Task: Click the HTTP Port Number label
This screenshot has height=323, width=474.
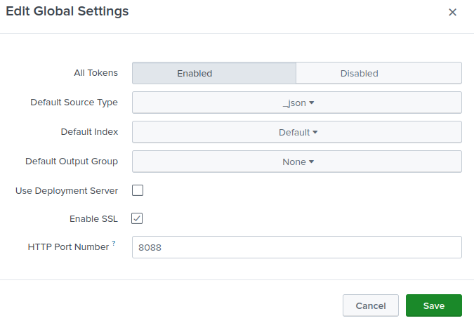Action: pos(68,247)
